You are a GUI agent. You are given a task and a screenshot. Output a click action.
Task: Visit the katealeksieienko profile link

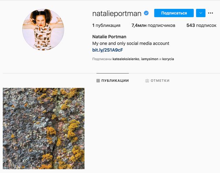point(126,59)
